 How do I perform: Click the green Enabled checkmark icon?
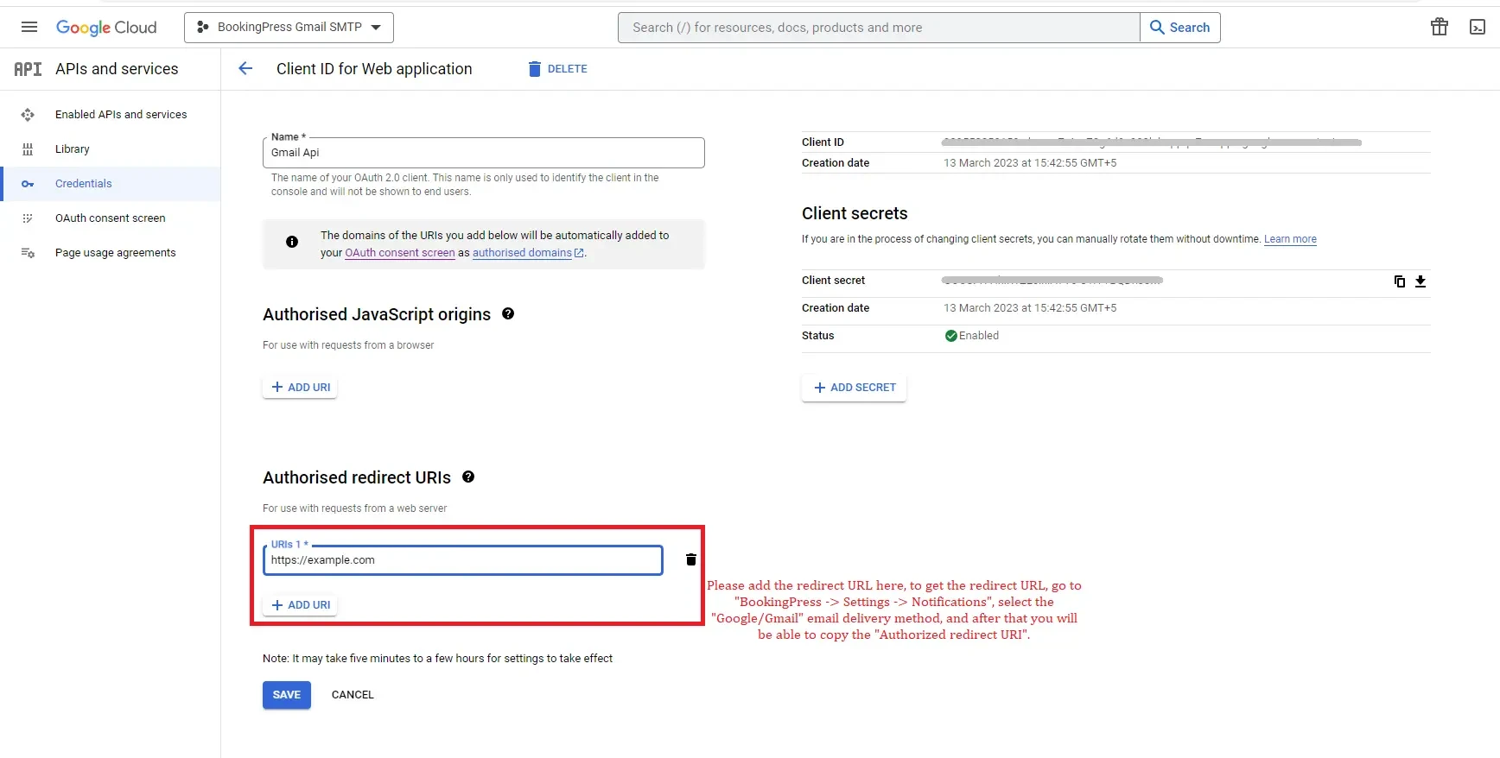point(950,336)
